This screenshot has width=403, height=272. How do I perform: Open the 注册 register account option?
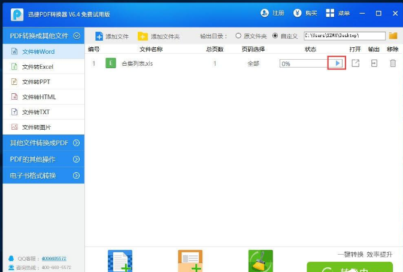pos(272,13)
